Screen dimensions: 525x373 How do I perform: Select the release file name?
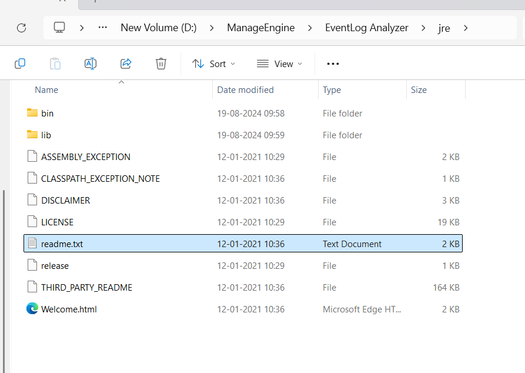coord(55,266)
